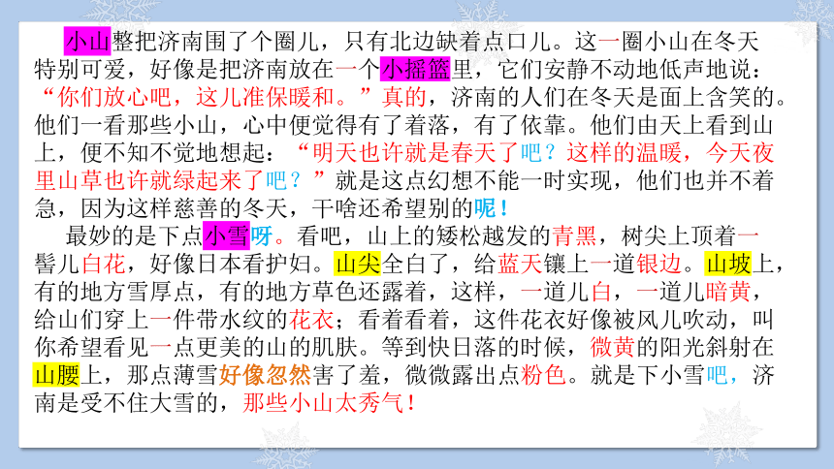
Task: Select the phrase 不知不觉
Action: [149, 152]
